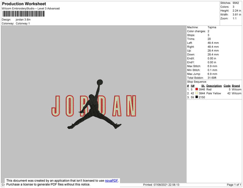Click the 'Description' column header
This screenshot has width=243, height=188.
point(214,86)
